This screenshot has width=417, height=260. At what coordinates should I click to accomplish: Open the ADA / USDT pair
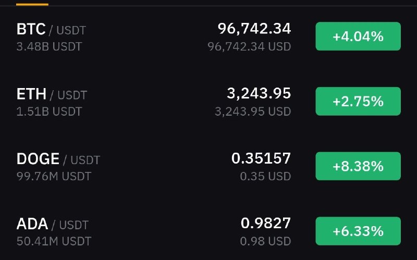(208, 231)
